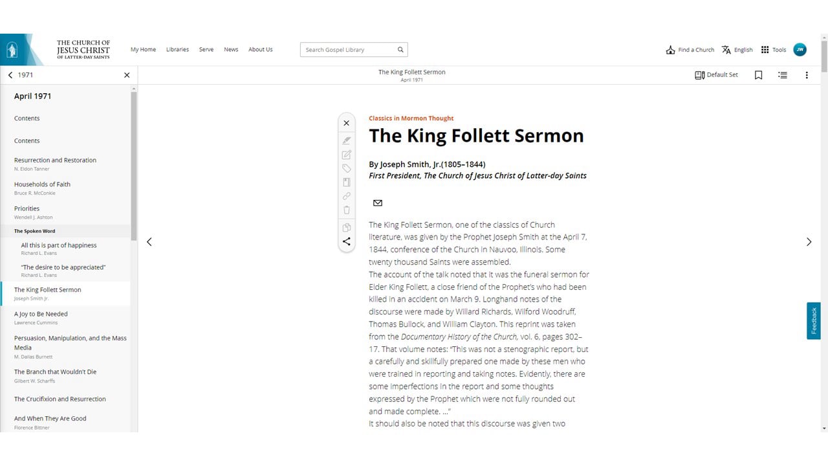Open the About Us menu
This screenshot has height=466, width=828.
pyautogui.click(x=261, y=50)
